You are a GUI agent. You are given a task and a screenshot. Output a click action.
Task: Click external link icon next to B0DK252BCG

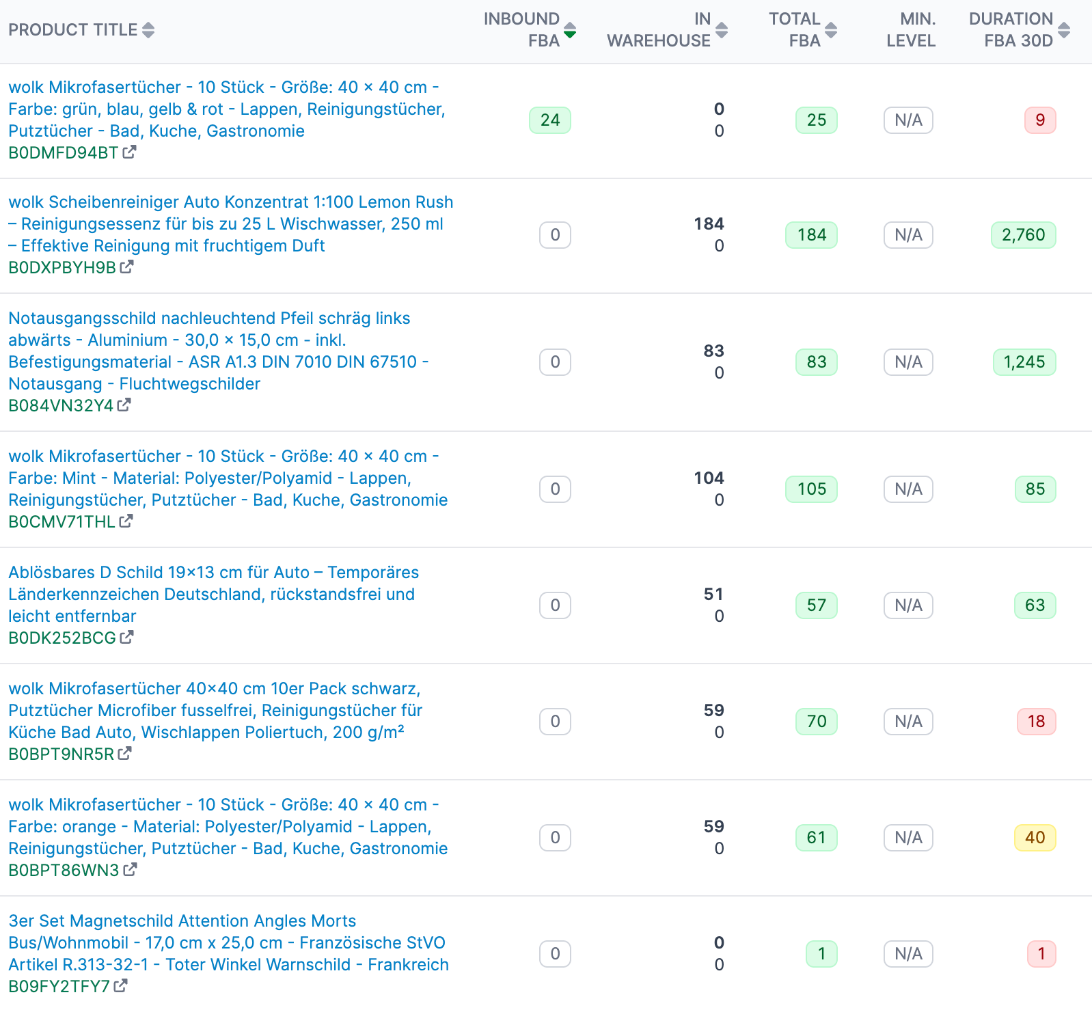(x=126, y=638)
